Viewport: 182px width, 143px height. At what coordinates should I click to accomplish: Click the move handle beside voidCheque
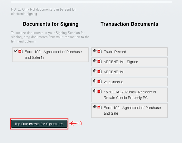tap(95, 81)
